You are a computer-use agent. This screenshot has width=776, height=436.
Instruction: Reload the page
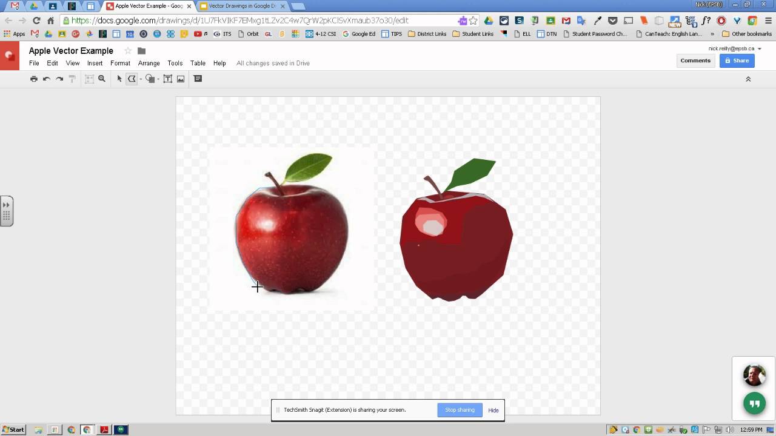pyautogui.click(x=36, y=21)
